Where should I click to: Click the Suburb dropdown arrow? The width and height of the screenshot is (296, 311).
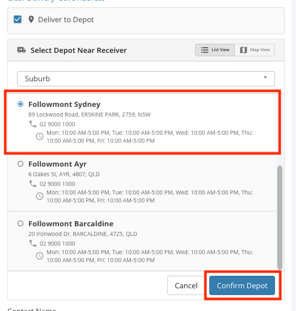click(x=265, y=77)
